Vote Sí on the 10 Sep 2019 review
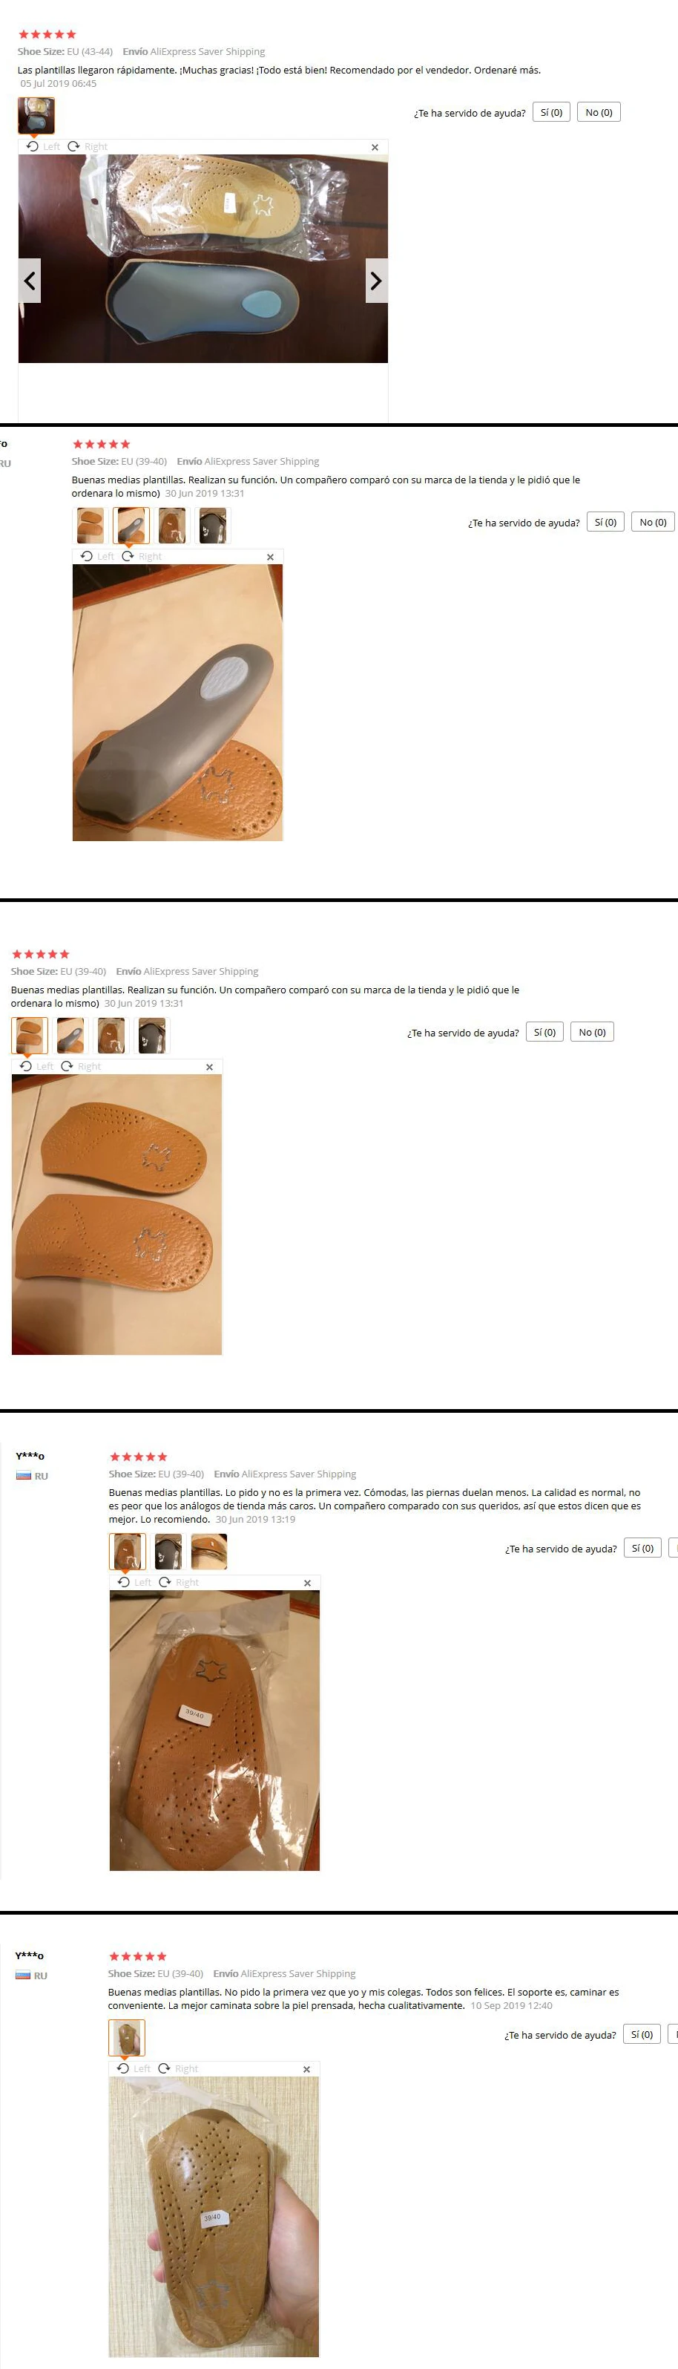Viewport: 678px width, 2369px height. pos(642,2033)
